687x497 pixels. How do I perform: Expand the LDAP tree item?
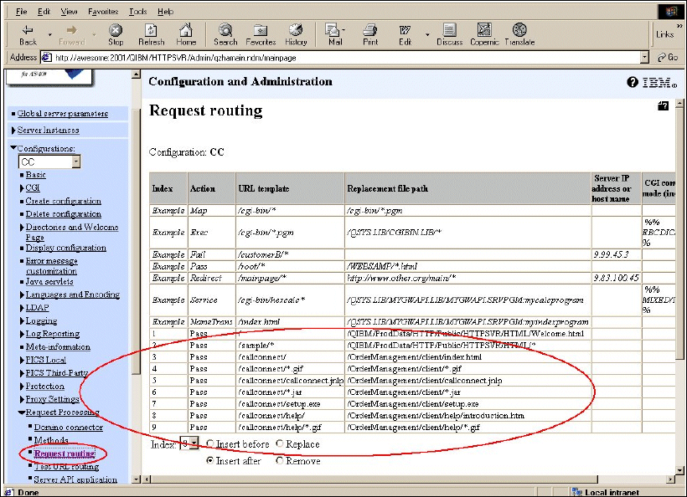tap(22, 308)
